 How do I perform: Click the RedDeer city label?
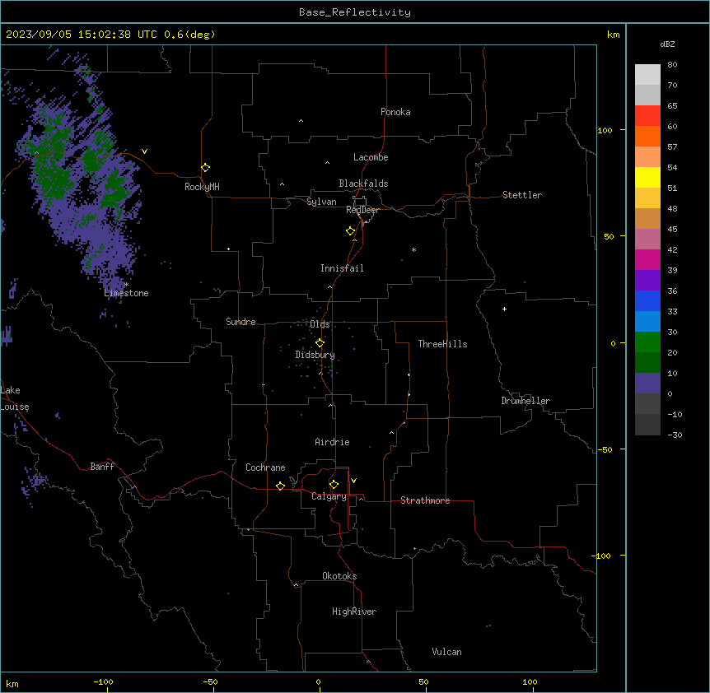(x=362, y=210)
